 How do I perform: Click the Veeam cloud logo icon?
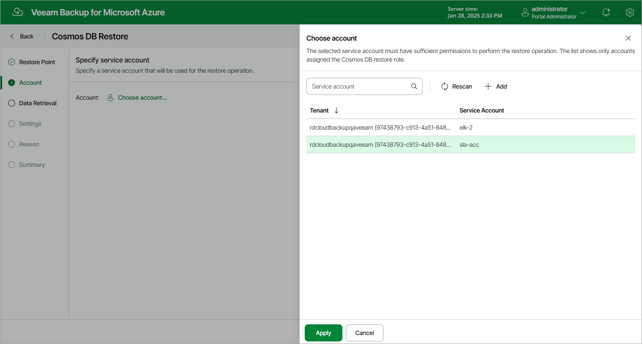18,12
